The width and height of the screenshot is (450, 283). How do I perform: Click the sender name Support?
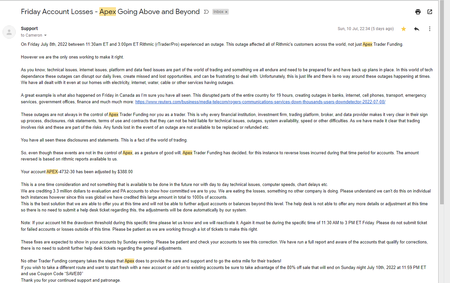[29, 28]
